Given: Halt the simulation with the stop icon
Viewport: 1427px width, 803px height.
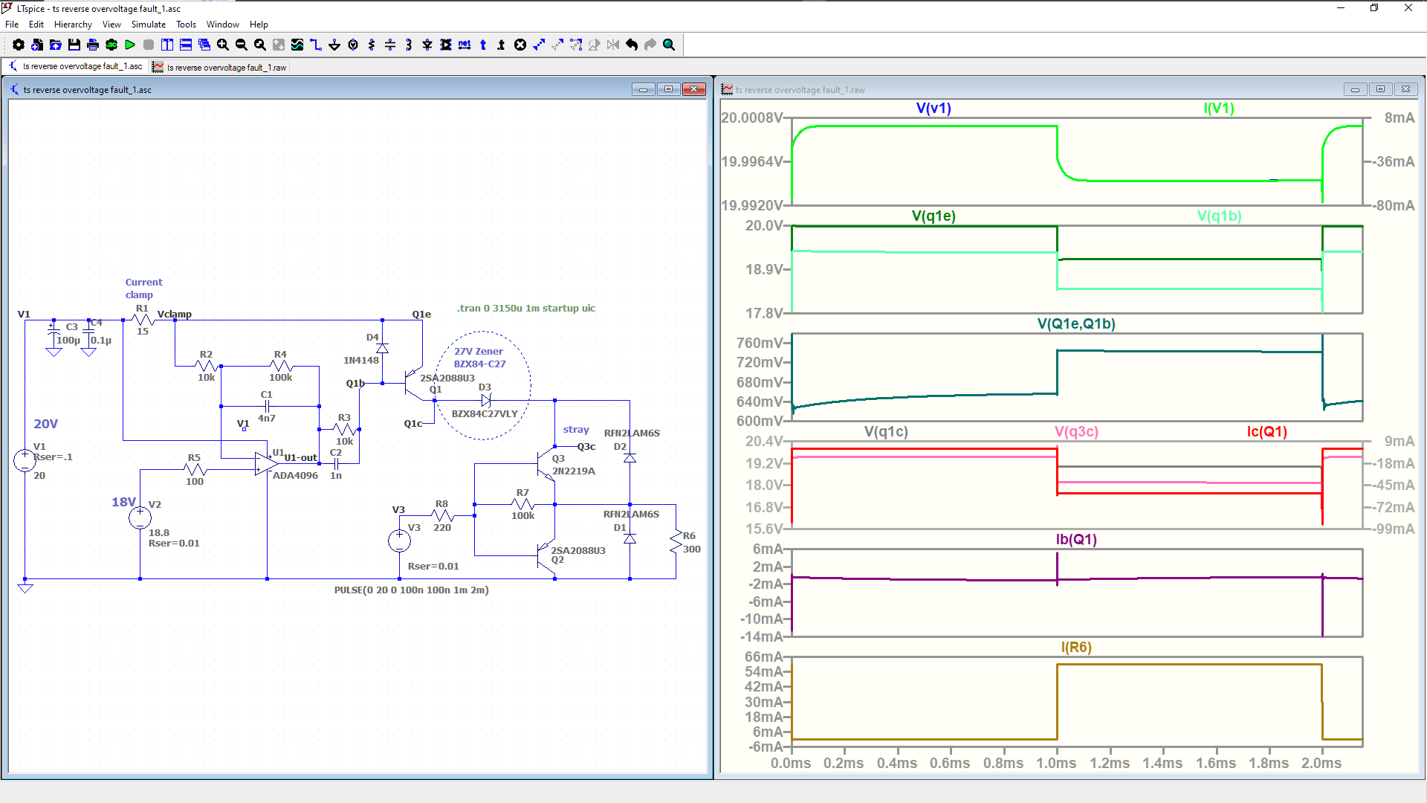Looking at the screenshot, I should (x=149, y=45).
